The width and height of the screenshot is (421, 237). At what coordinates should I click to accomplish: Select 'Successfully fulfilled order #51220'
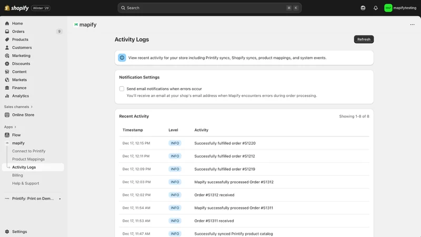225,143
